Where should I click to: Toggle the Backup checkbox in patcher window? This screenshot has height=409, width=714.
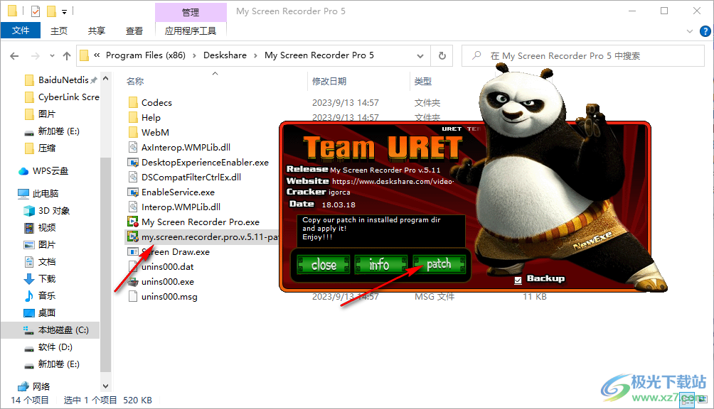pos(517,280)
